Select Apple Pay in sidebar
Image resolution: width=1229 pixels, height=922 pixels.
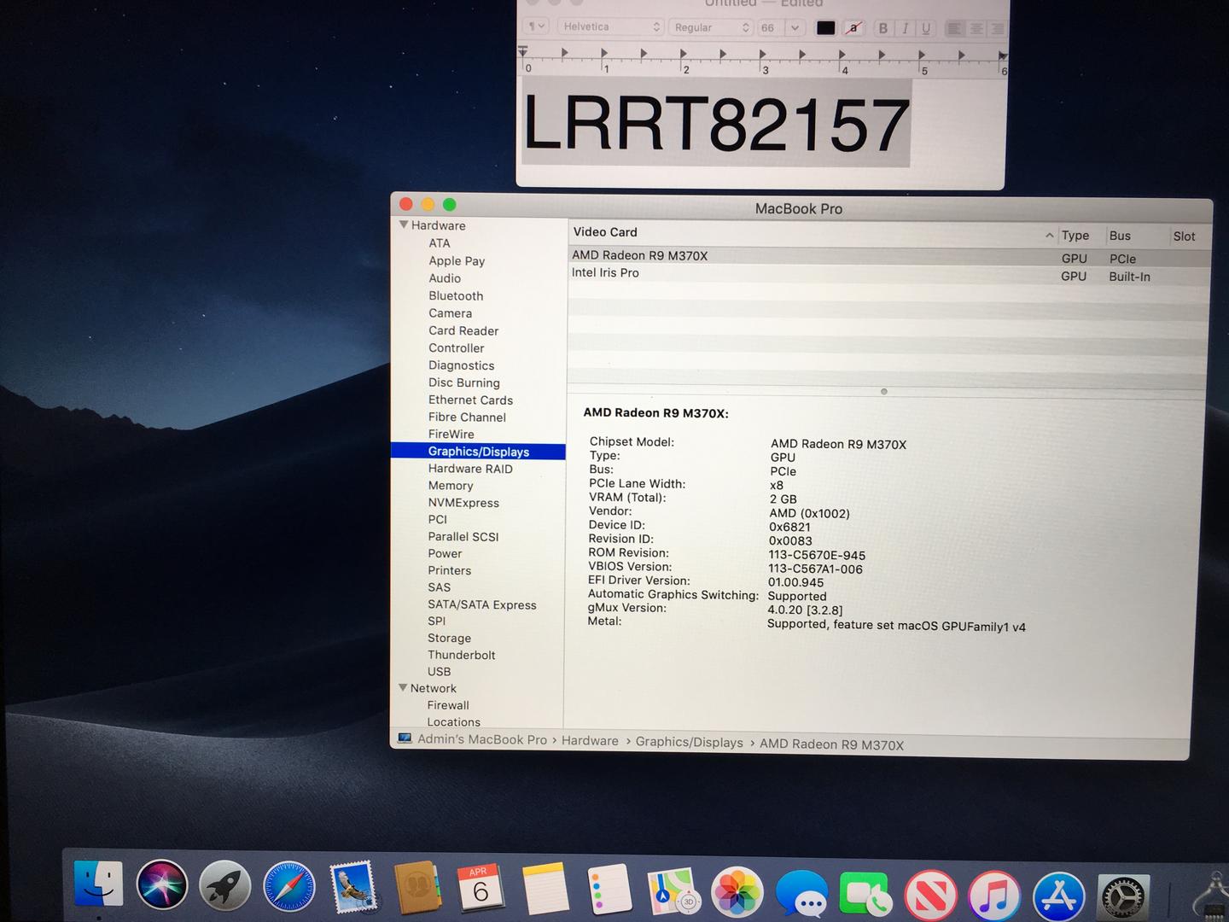[x=457, y=260]
